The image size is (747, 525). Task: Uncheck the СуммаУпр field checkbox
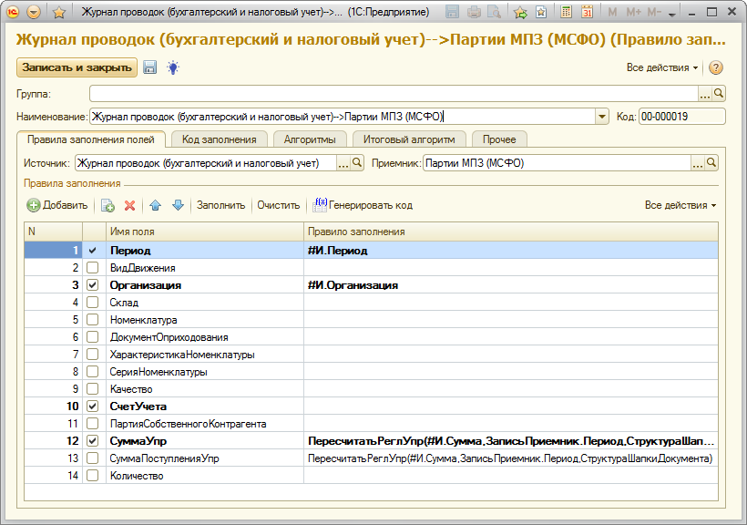(92, 441)
